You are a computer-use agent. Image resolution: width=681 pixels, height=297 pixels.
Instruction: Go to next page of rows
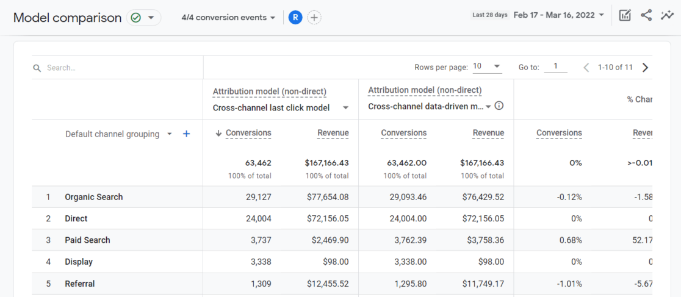coord(646,67)
